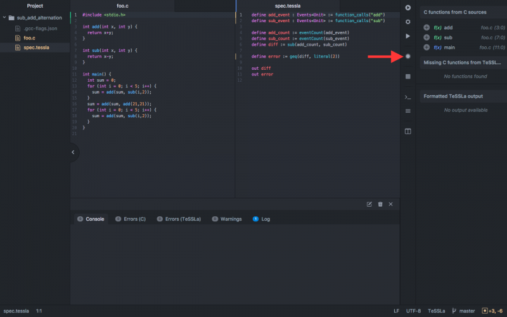Click the horizontal lines list icon
The height and width of the screenshot is (317, 507).
408,111
